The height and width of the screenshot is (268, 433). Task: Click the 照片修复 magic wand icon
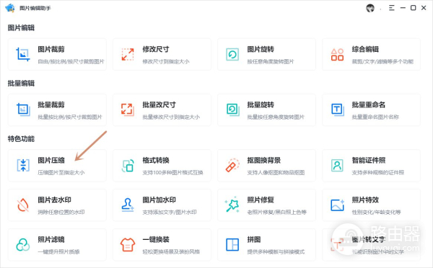(232, 205)
